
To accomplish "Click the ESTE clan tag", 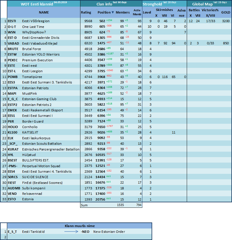I will [x=12, y=66].
